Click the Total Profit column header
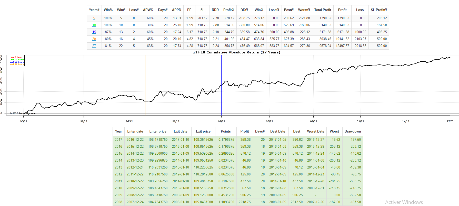459x206 pixels. click(x=323, y=10)
